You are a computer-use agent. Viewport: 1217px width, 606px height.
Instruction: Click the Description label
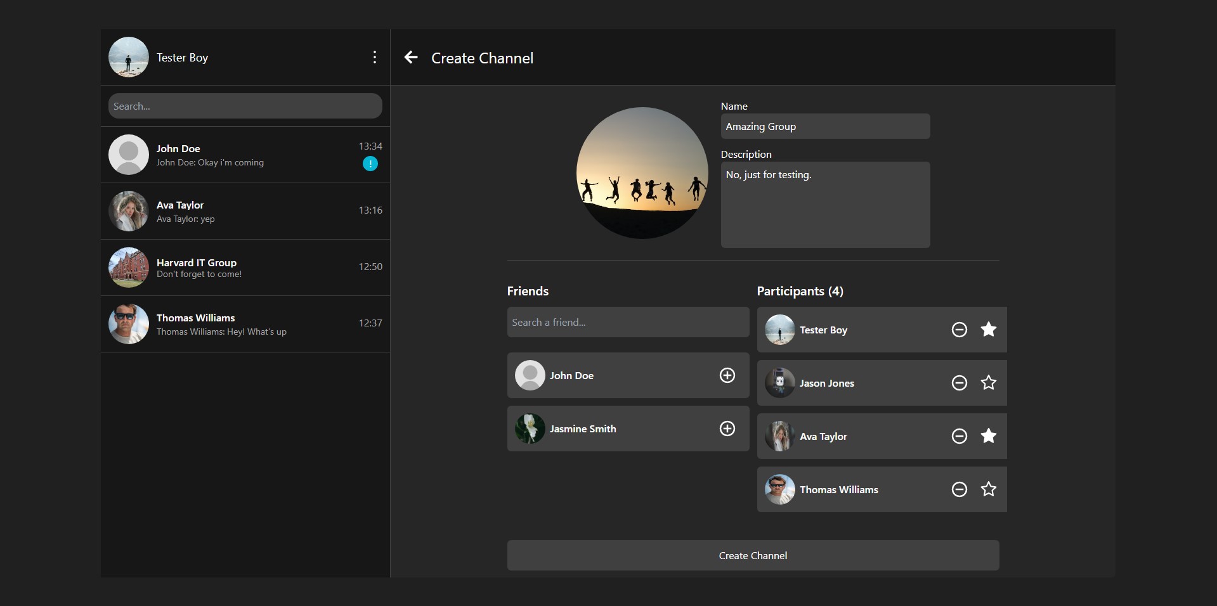[x=746, y=155]
